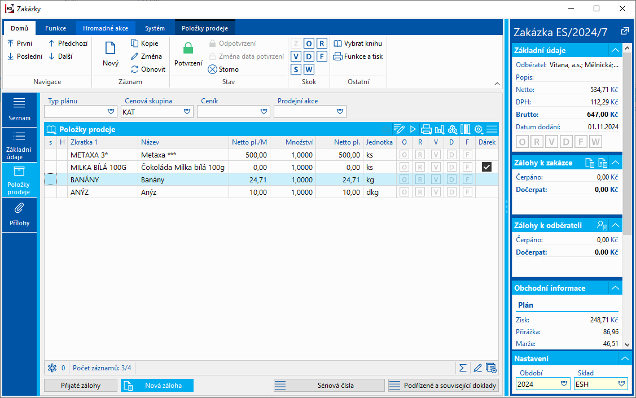This screenshot has height=398, width=636.
Task: Uncheck the Dárek checkbox for Milka bílá
Action: [x=486, y=167]
